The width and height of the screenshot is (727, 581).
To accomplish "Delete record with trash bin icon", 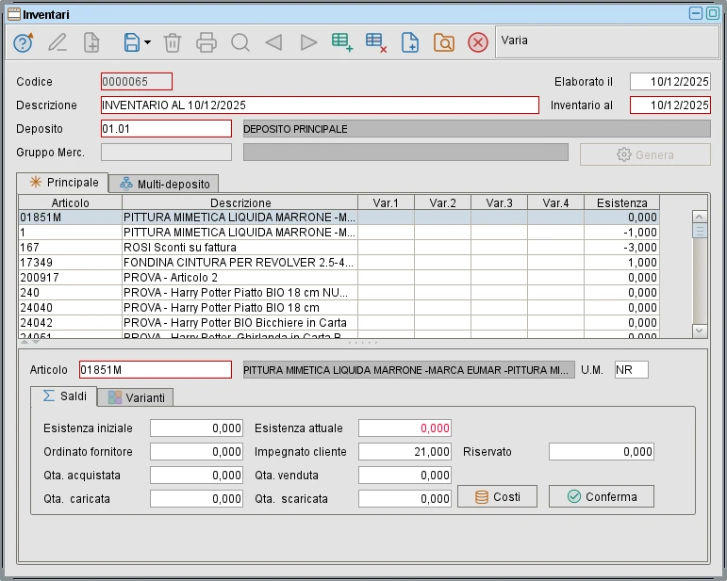I will pos(172,42).
